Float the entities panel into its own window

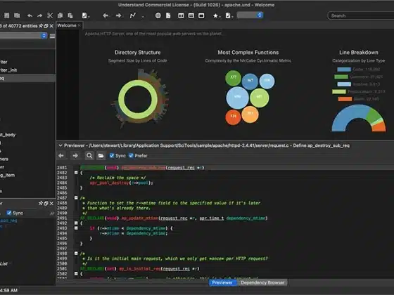[x=46, y=26]
